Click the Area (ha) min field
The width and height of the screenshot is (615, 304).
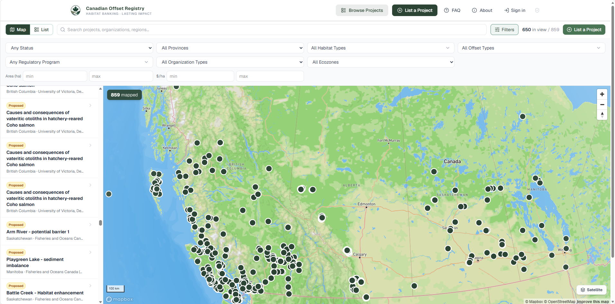[x=55, y=76]
